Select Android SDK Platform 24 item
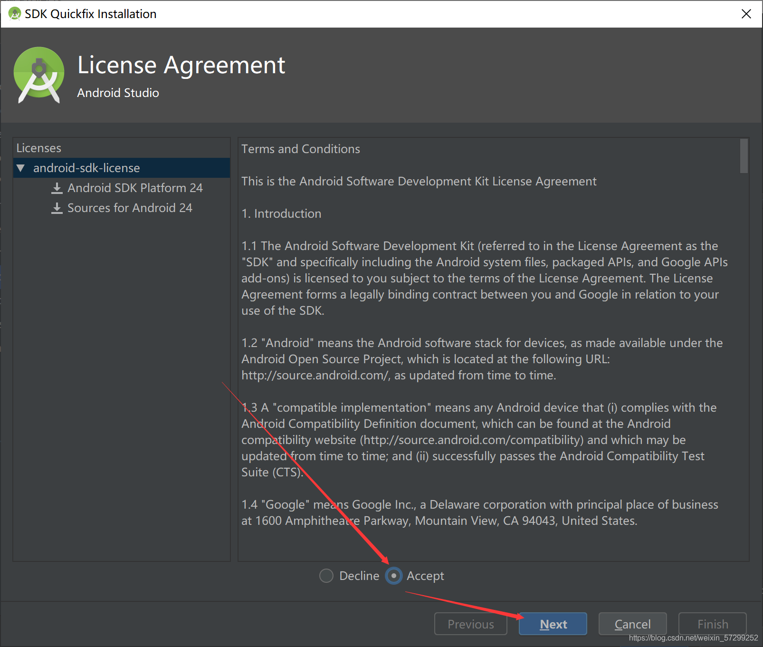The height and width of the screenshot is (647, 763). coord(135,188)
